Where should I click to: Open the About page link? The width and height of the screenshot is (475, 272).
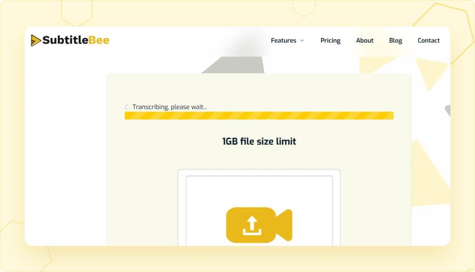pyautogui.click(x=364, y=40)
